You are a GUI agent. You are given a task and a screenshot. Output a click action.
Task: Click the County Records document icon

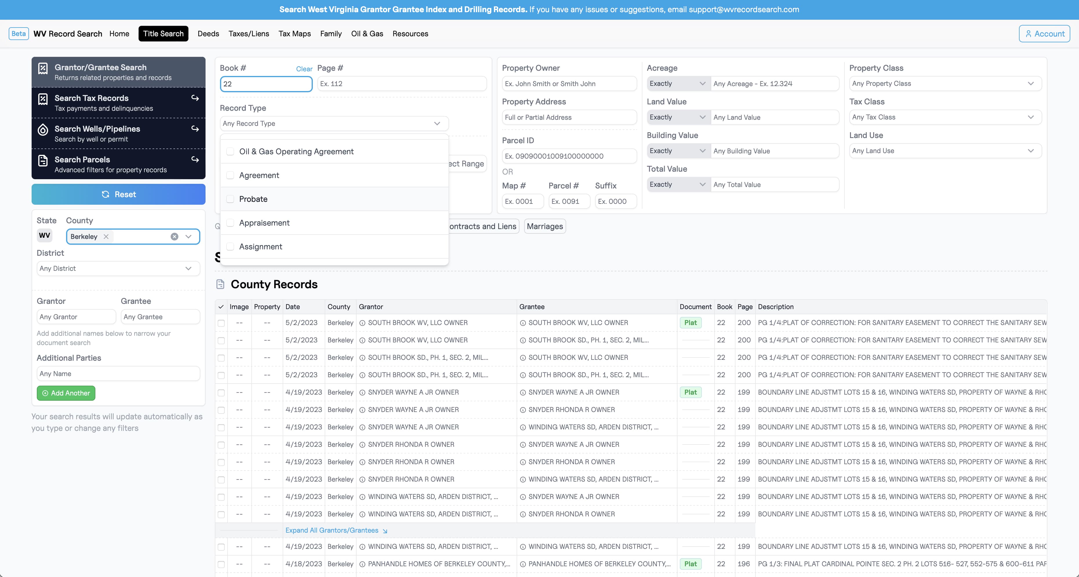(220, 284)
